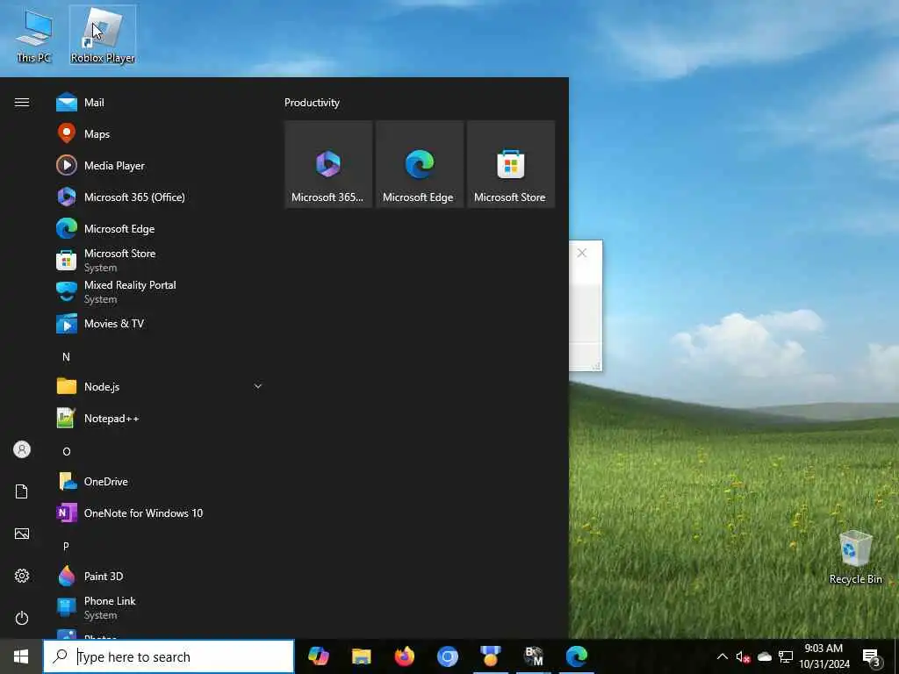Open Notepad++

click(160, 419)
